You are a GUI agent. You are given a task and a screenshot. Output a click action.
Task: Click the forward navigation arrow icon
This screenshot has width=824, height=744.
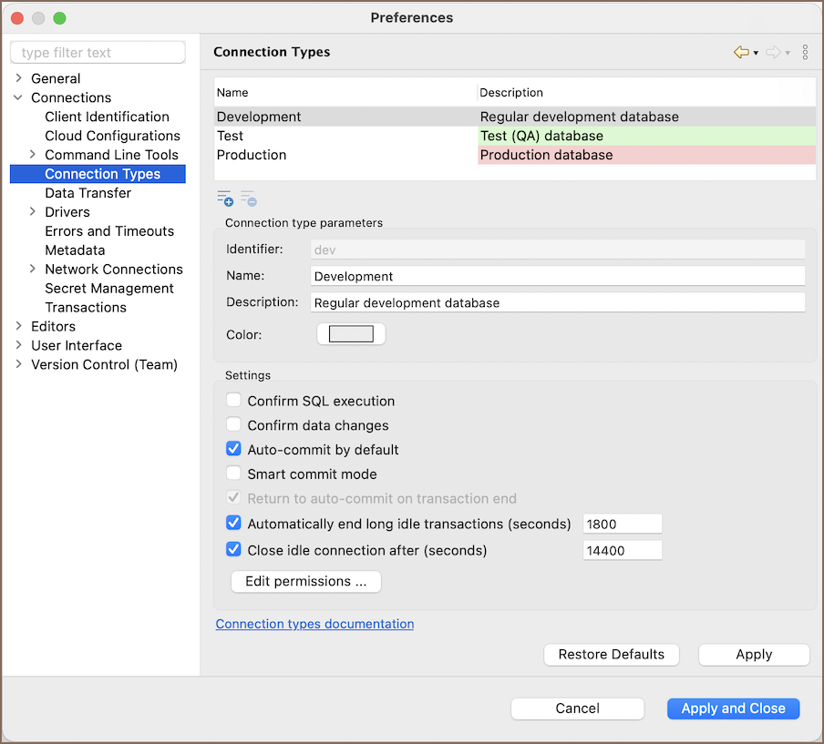[x=773, y=53]
